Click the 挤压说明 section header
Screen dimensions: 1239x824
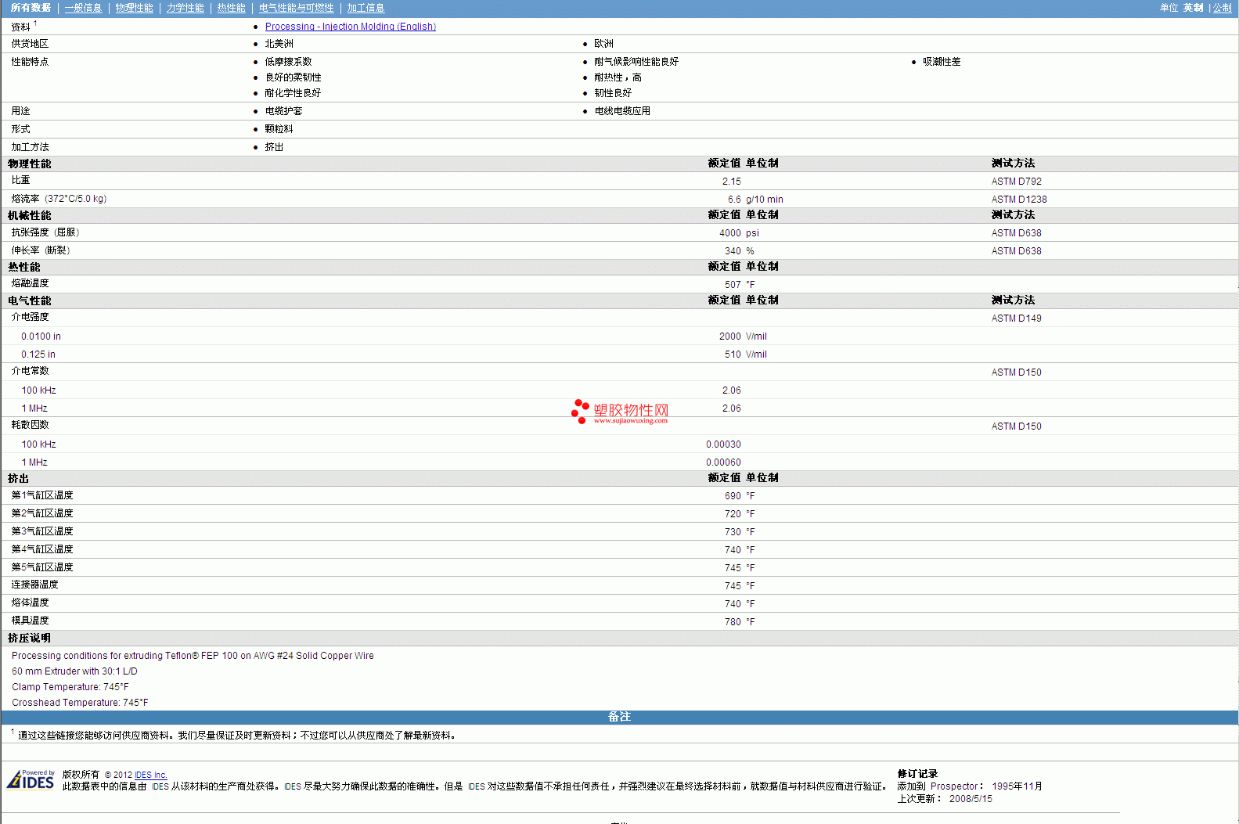coord(30,639)
